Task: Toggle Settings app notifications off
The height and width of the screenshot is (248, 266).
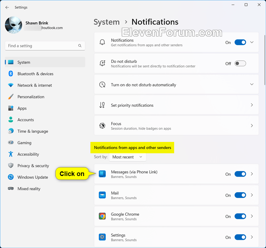Action: pyautogui.click(x=240, y=237)
